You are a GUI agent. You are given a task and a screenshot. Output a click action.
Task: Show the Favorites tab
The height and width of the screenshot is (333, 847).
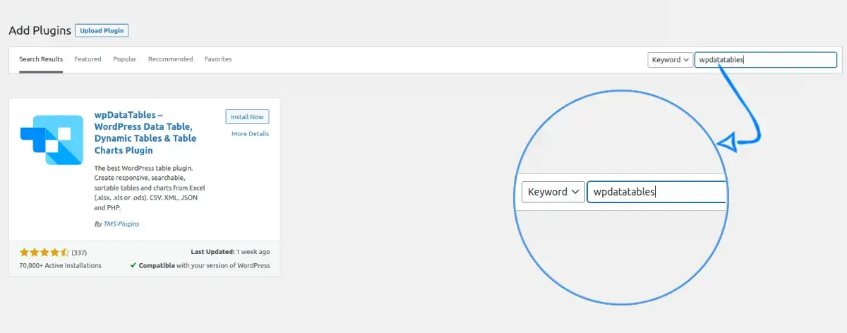(218, 59)
